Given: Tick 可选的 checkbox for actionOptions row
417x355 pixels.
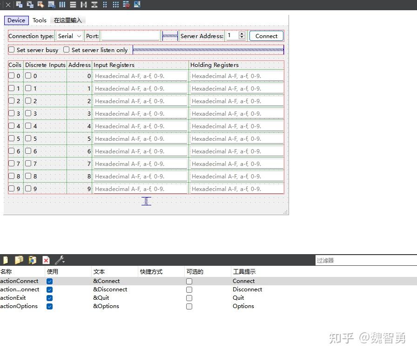Looking at the screenshot, I should click(189, 306).
